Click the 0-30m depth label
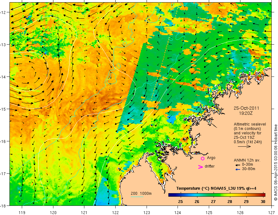The width and height of the screenshot is (278, 215). pos(247,164)
